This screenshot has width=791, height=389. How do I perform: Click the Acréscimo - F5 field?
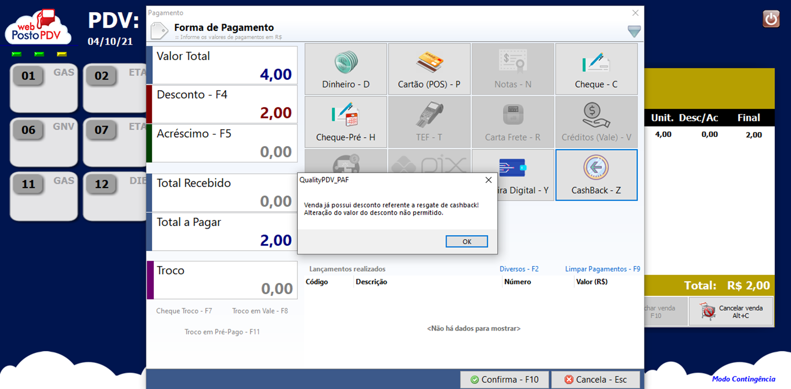click(x=222, y=144)
